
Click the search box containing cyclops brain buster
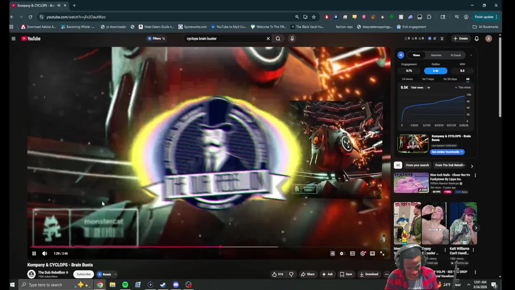pos(225,39)
